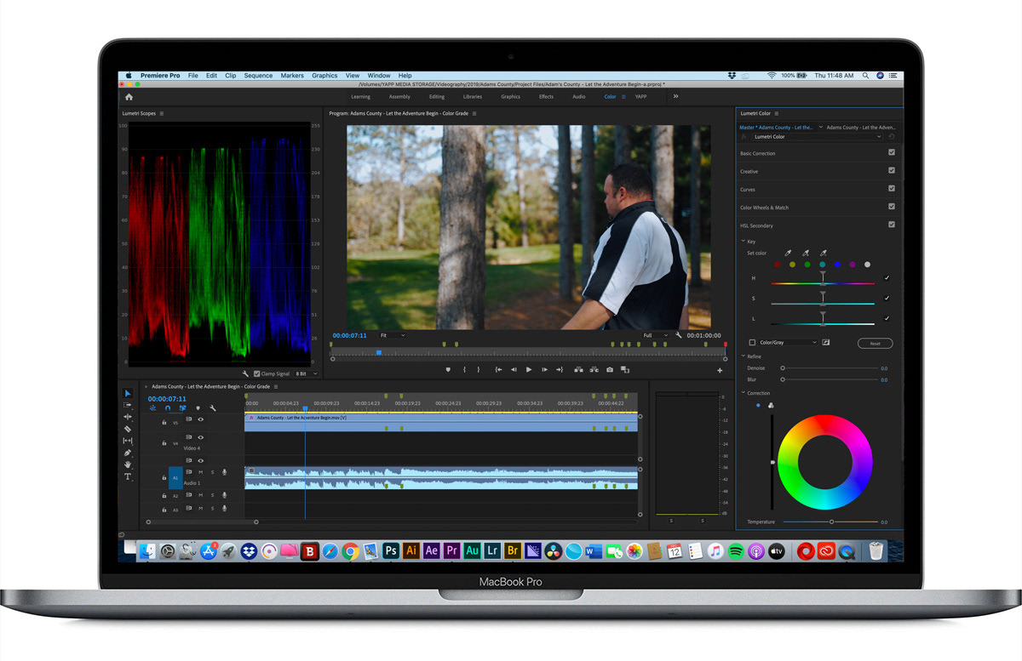Image resolution: width=1022 pixels, height=661 pixels.
Task: Open the Graphics menu
Action: (324, 76)
